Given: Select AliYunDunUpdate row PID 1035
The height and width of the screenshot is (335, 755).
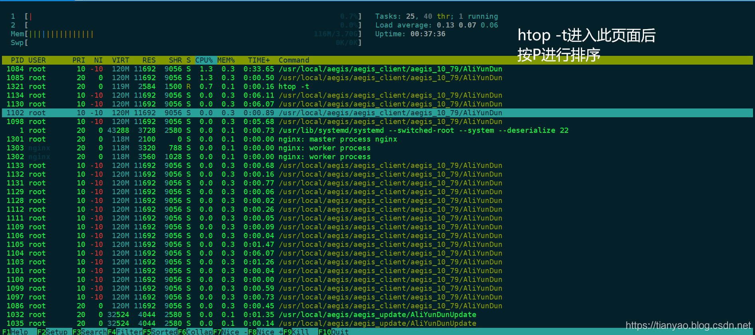Looking at the screenshot, I should tap(377, 323).
